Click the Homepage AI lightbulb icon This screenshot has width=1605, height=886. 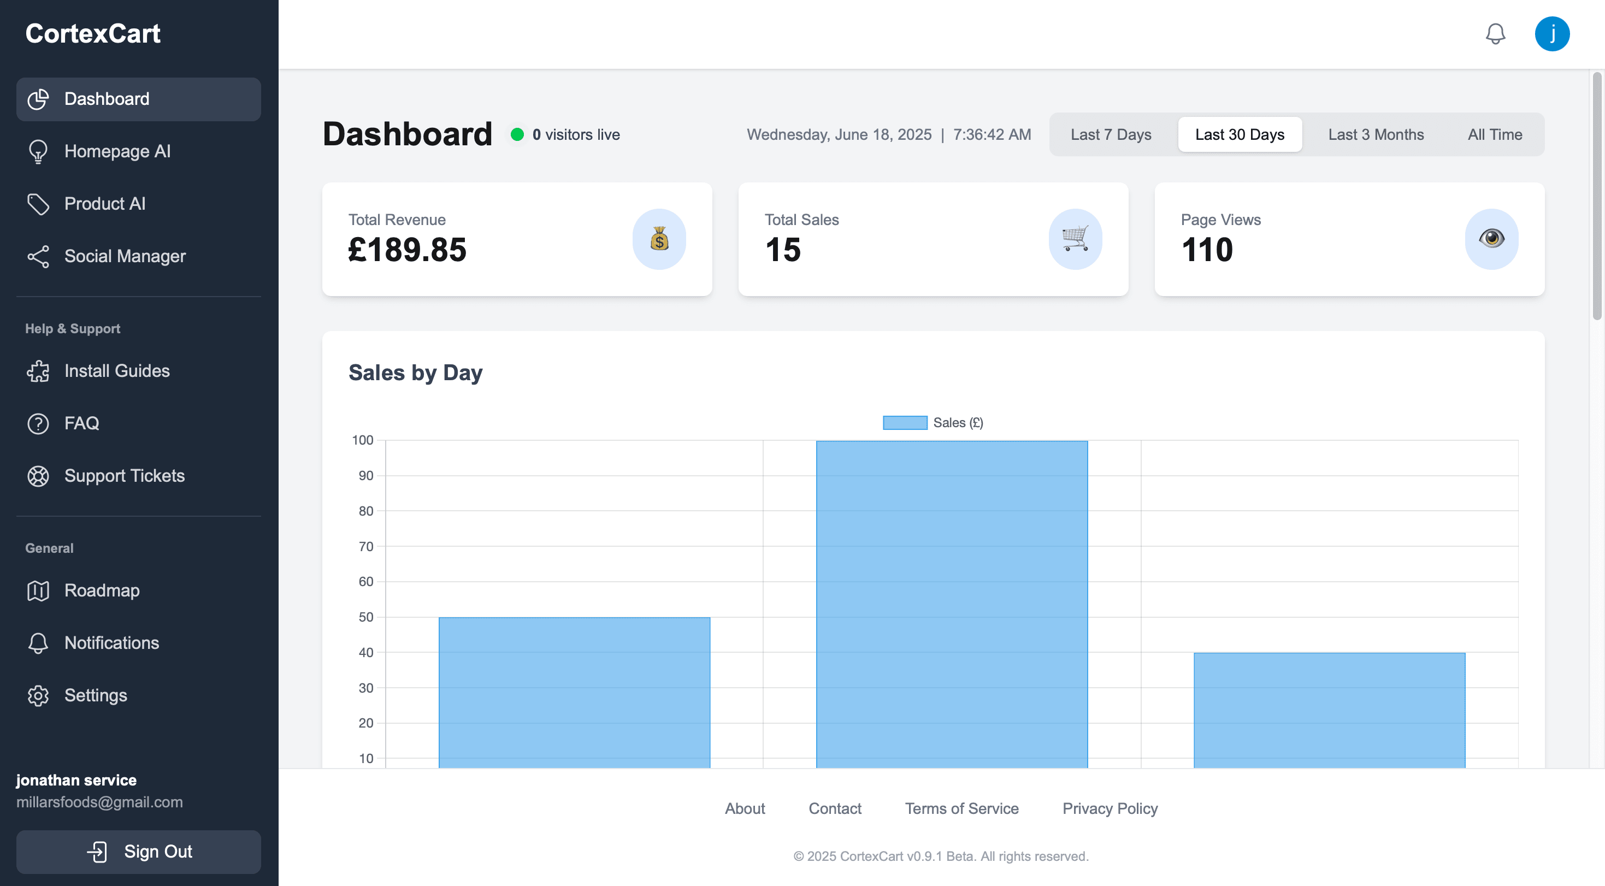pos(38,151)
